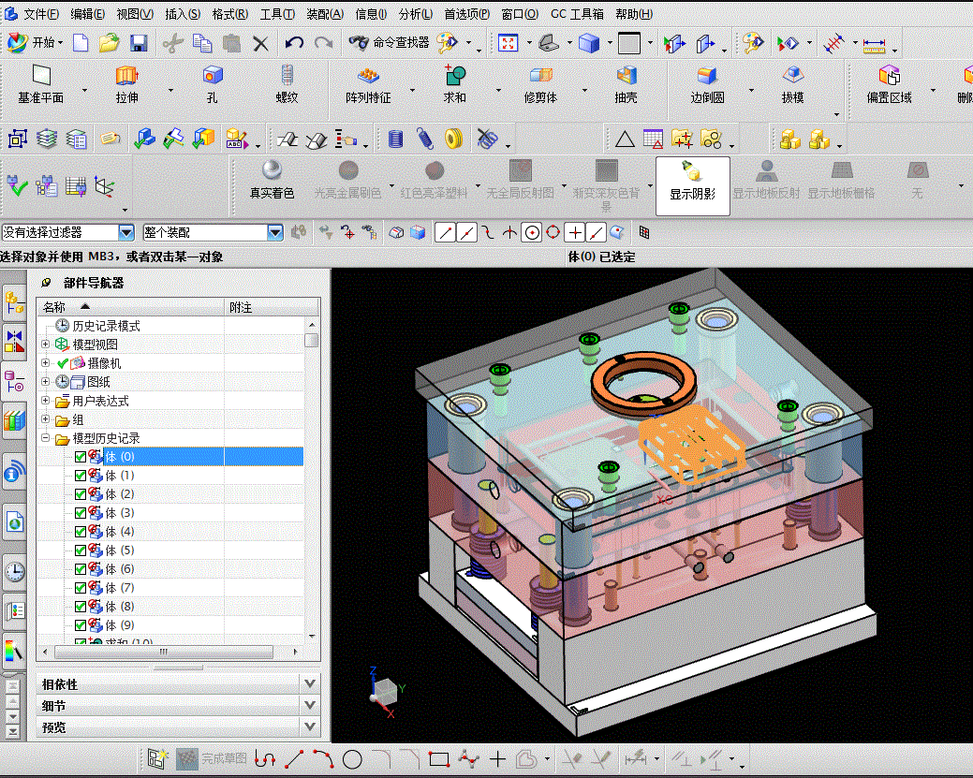This screenshot has width=973, height=778.
Task: Click the new document icon
Action: [x=81, y=43]
